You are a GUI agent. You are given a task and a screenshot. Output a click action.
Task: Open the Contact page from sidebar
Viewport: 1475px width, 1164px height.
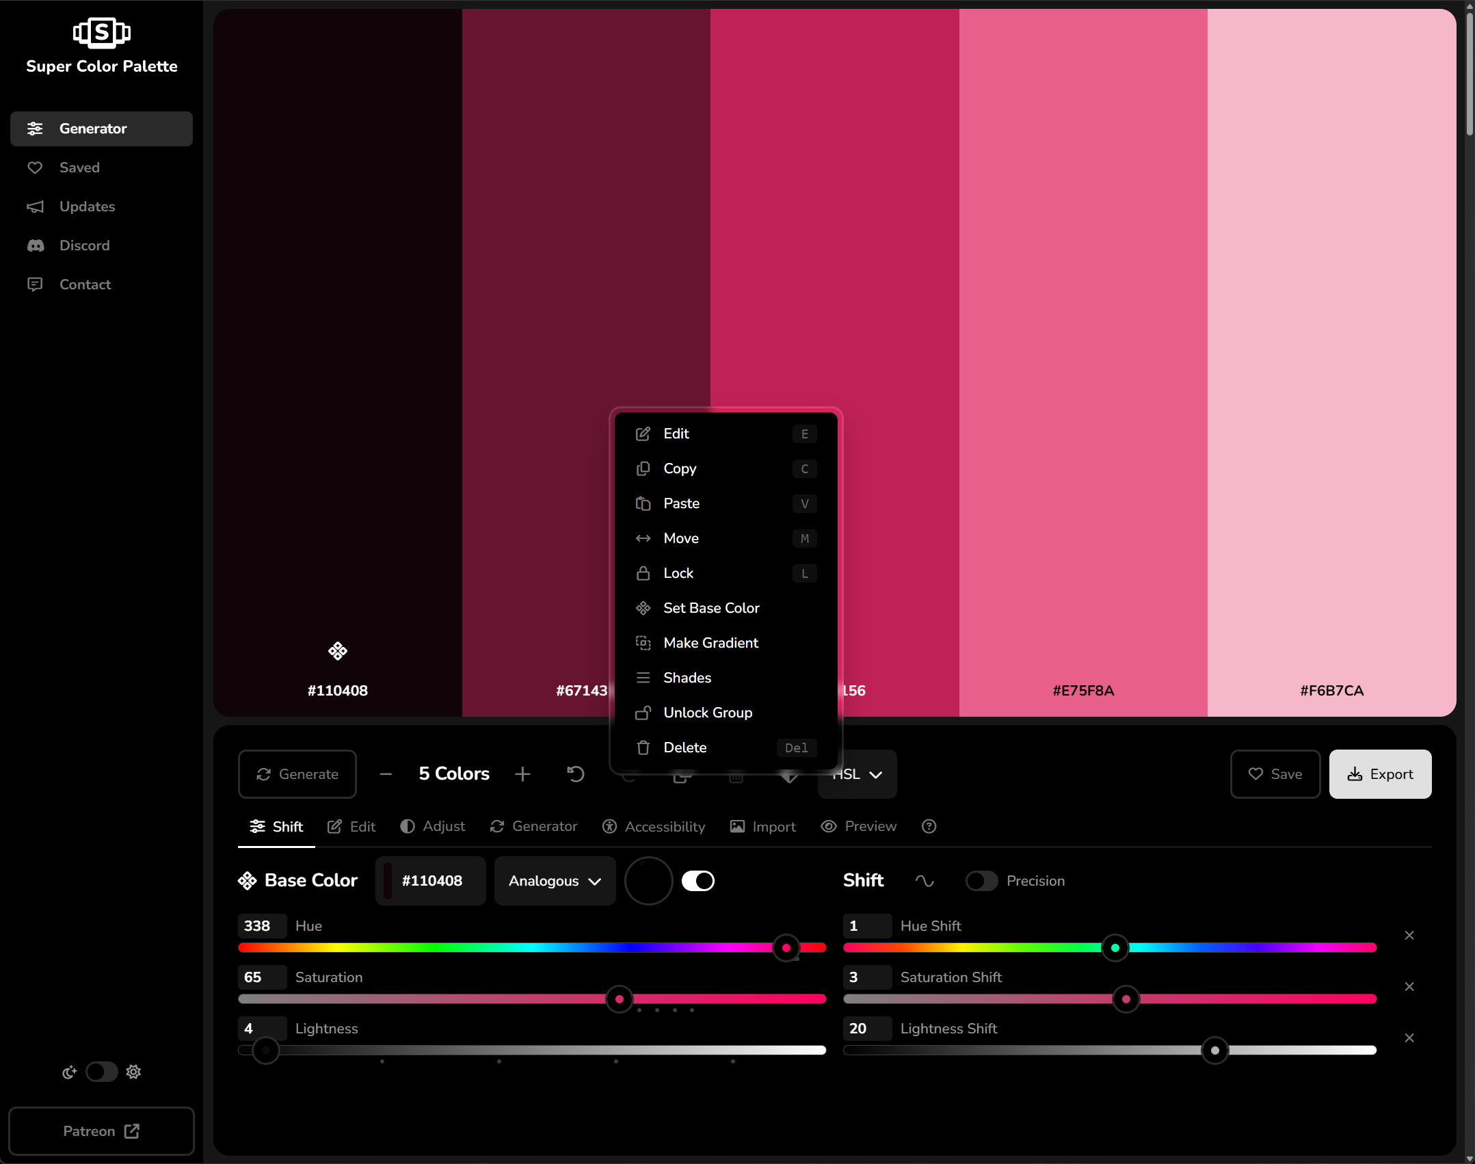(x=85, y=285)
